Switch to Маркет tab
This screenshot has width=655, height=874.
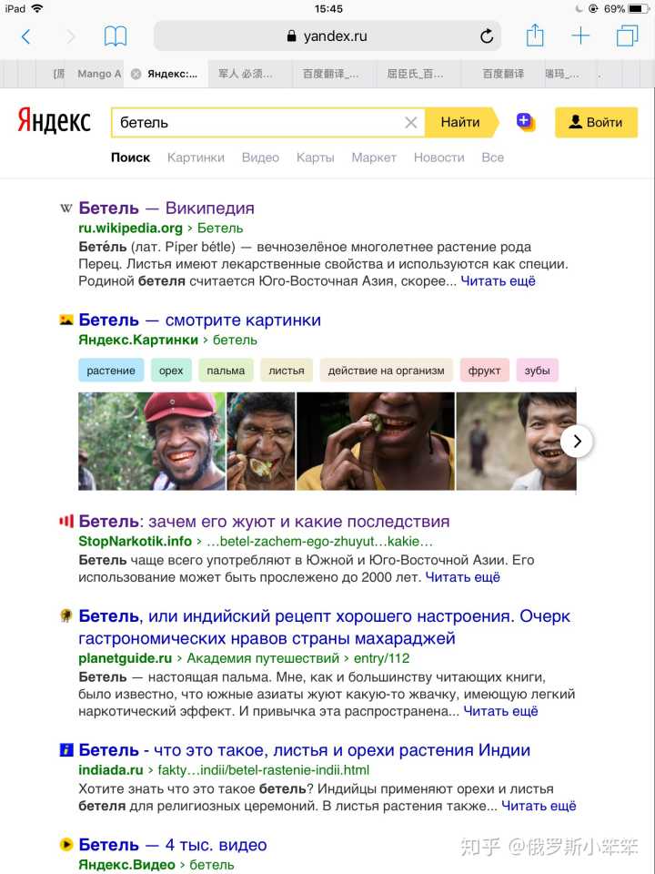point(374,158)
